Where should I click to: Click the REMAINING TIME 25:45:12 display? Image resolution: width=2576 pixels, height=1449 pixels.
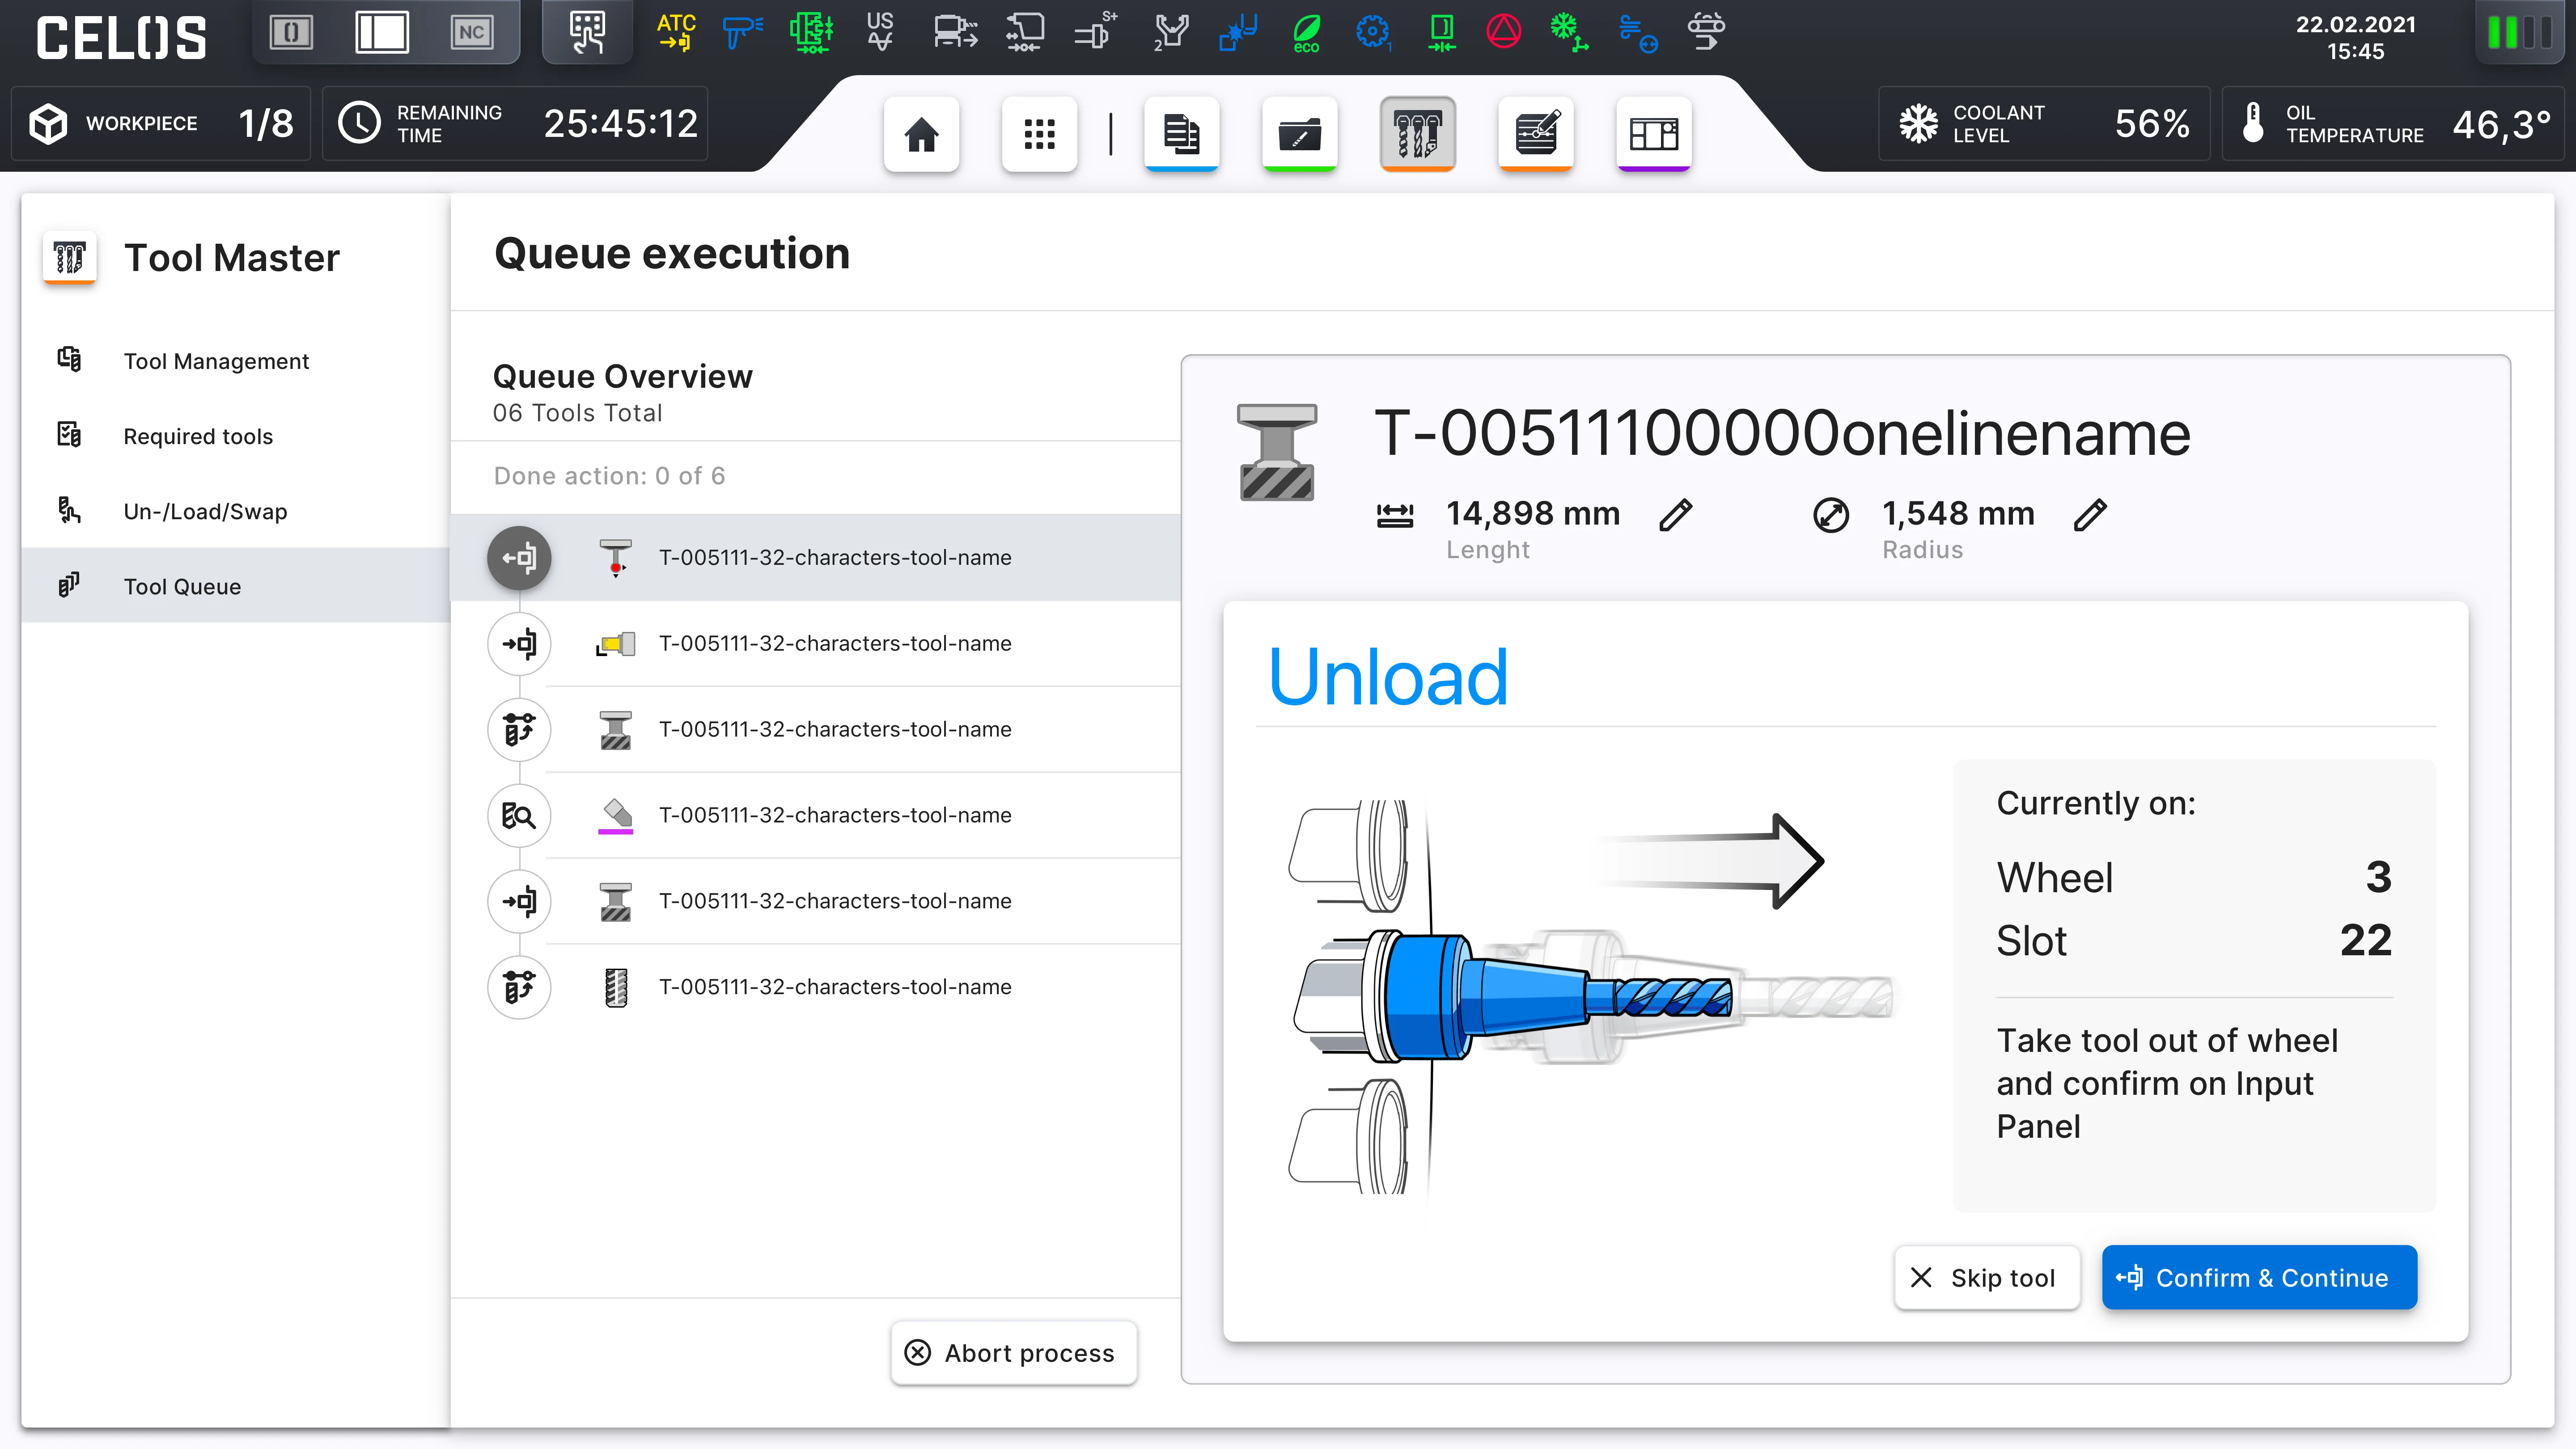(x=516, y=124)
